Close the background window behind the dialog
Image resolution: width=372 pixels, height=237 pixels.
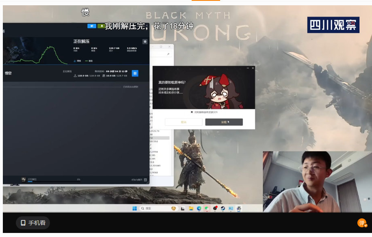point(169,47)
